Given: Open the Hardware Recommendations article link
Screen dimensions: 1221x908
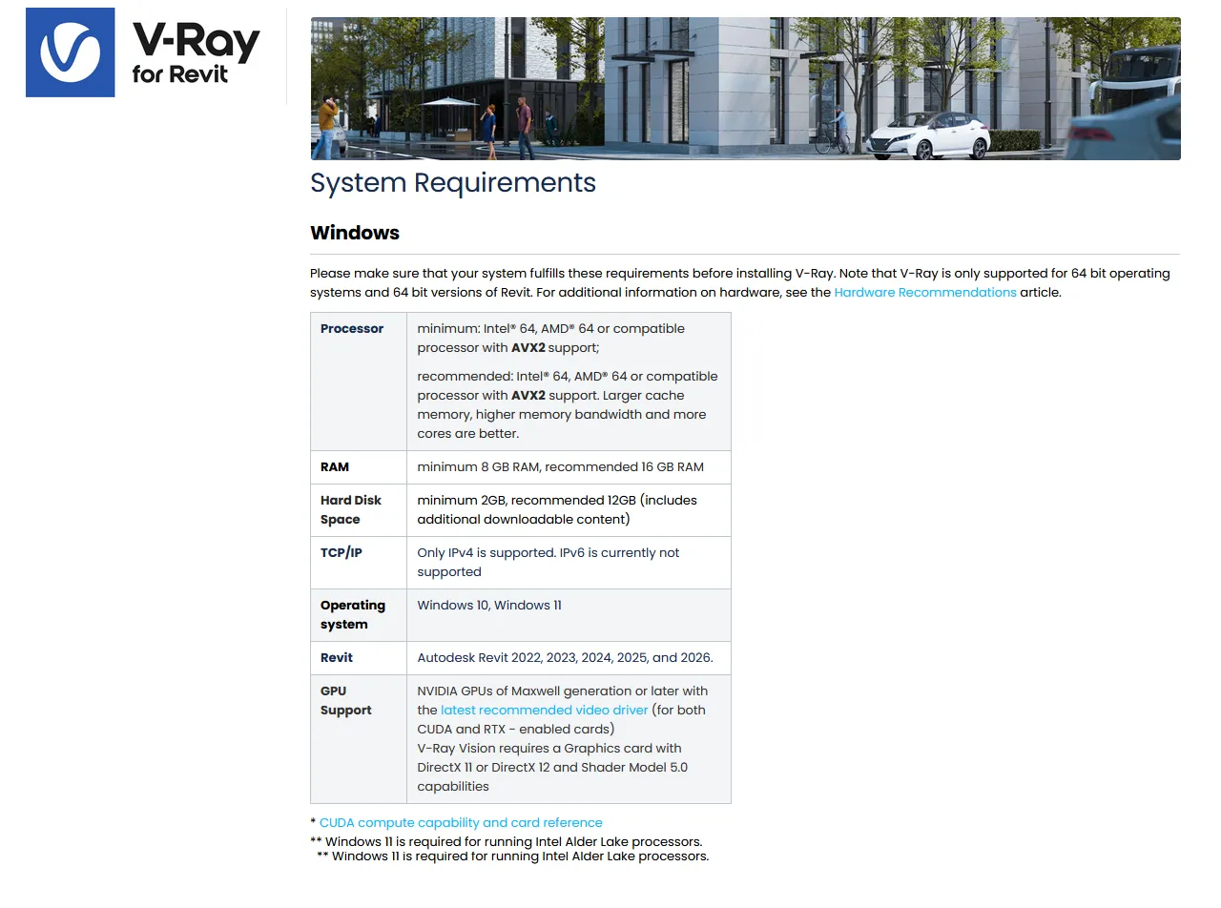Looking at the screenshot, I should (924, 292).
